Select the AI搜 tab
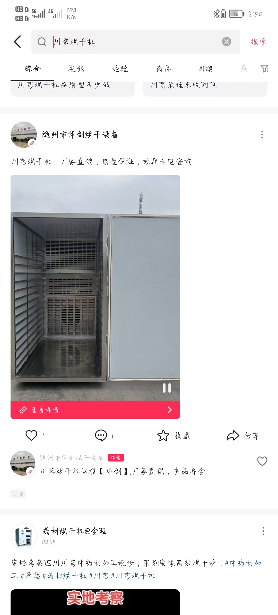The width and height of the screenshot is (278, 615). tap(206, 69)
